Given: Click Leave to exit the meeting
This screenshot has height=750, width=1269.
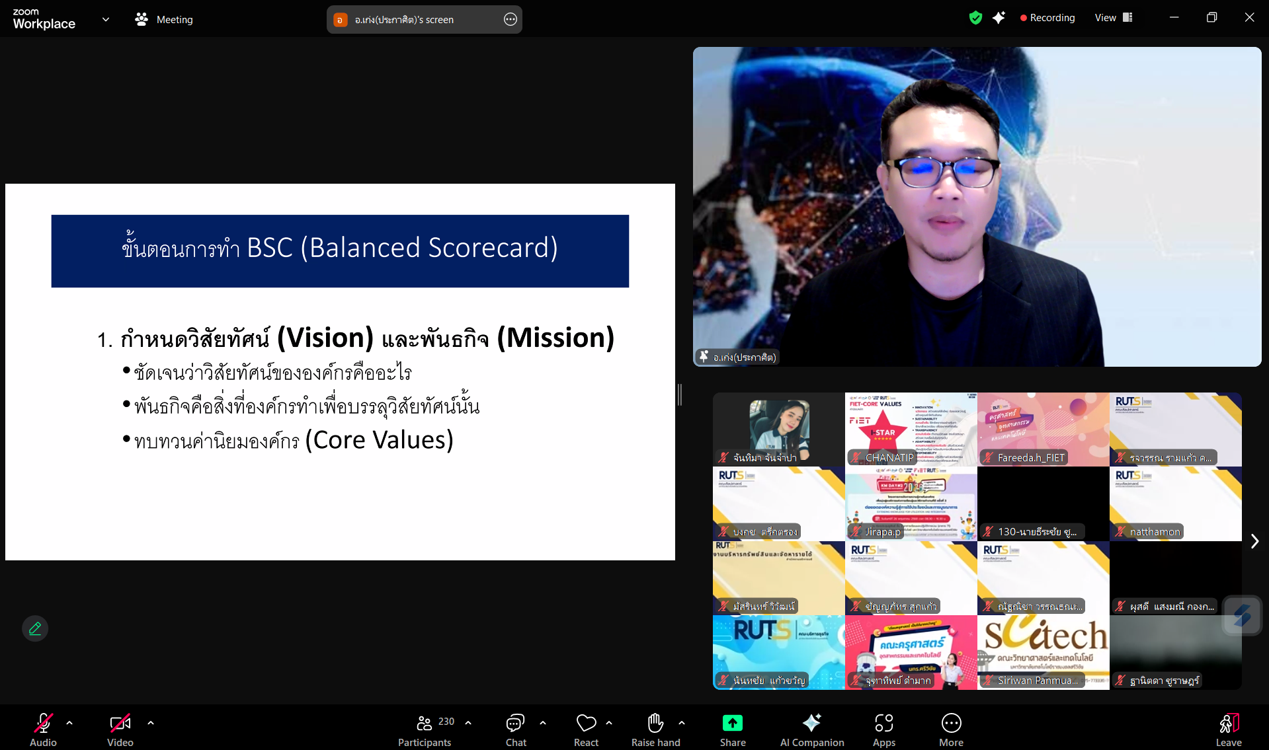Looking at the screenshot, I should (x=1228, y=728).
